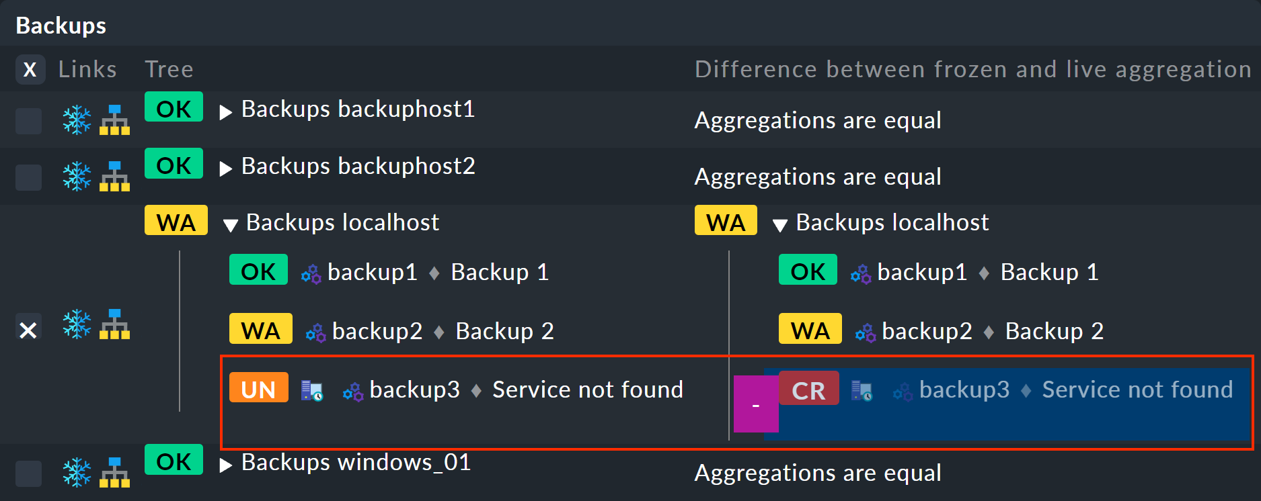The image size is (1261, 501).
Task: Click the freeze snowflake icon for Backups localhost
Action: tap(77, 324)
